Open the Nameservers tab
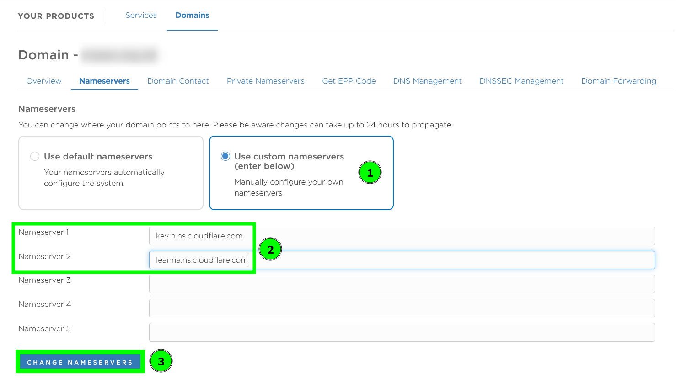This screenshot has width=676, height=391. 104,81
